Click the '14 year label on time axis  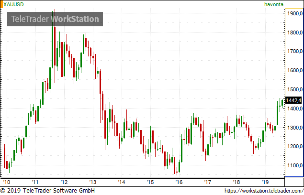pos(122,182)
